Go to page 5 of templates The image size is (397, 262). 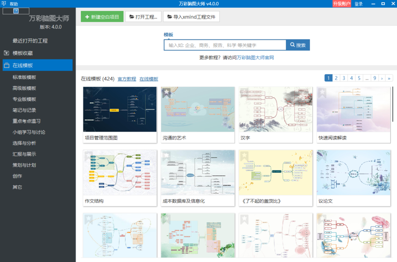[359, 78]
